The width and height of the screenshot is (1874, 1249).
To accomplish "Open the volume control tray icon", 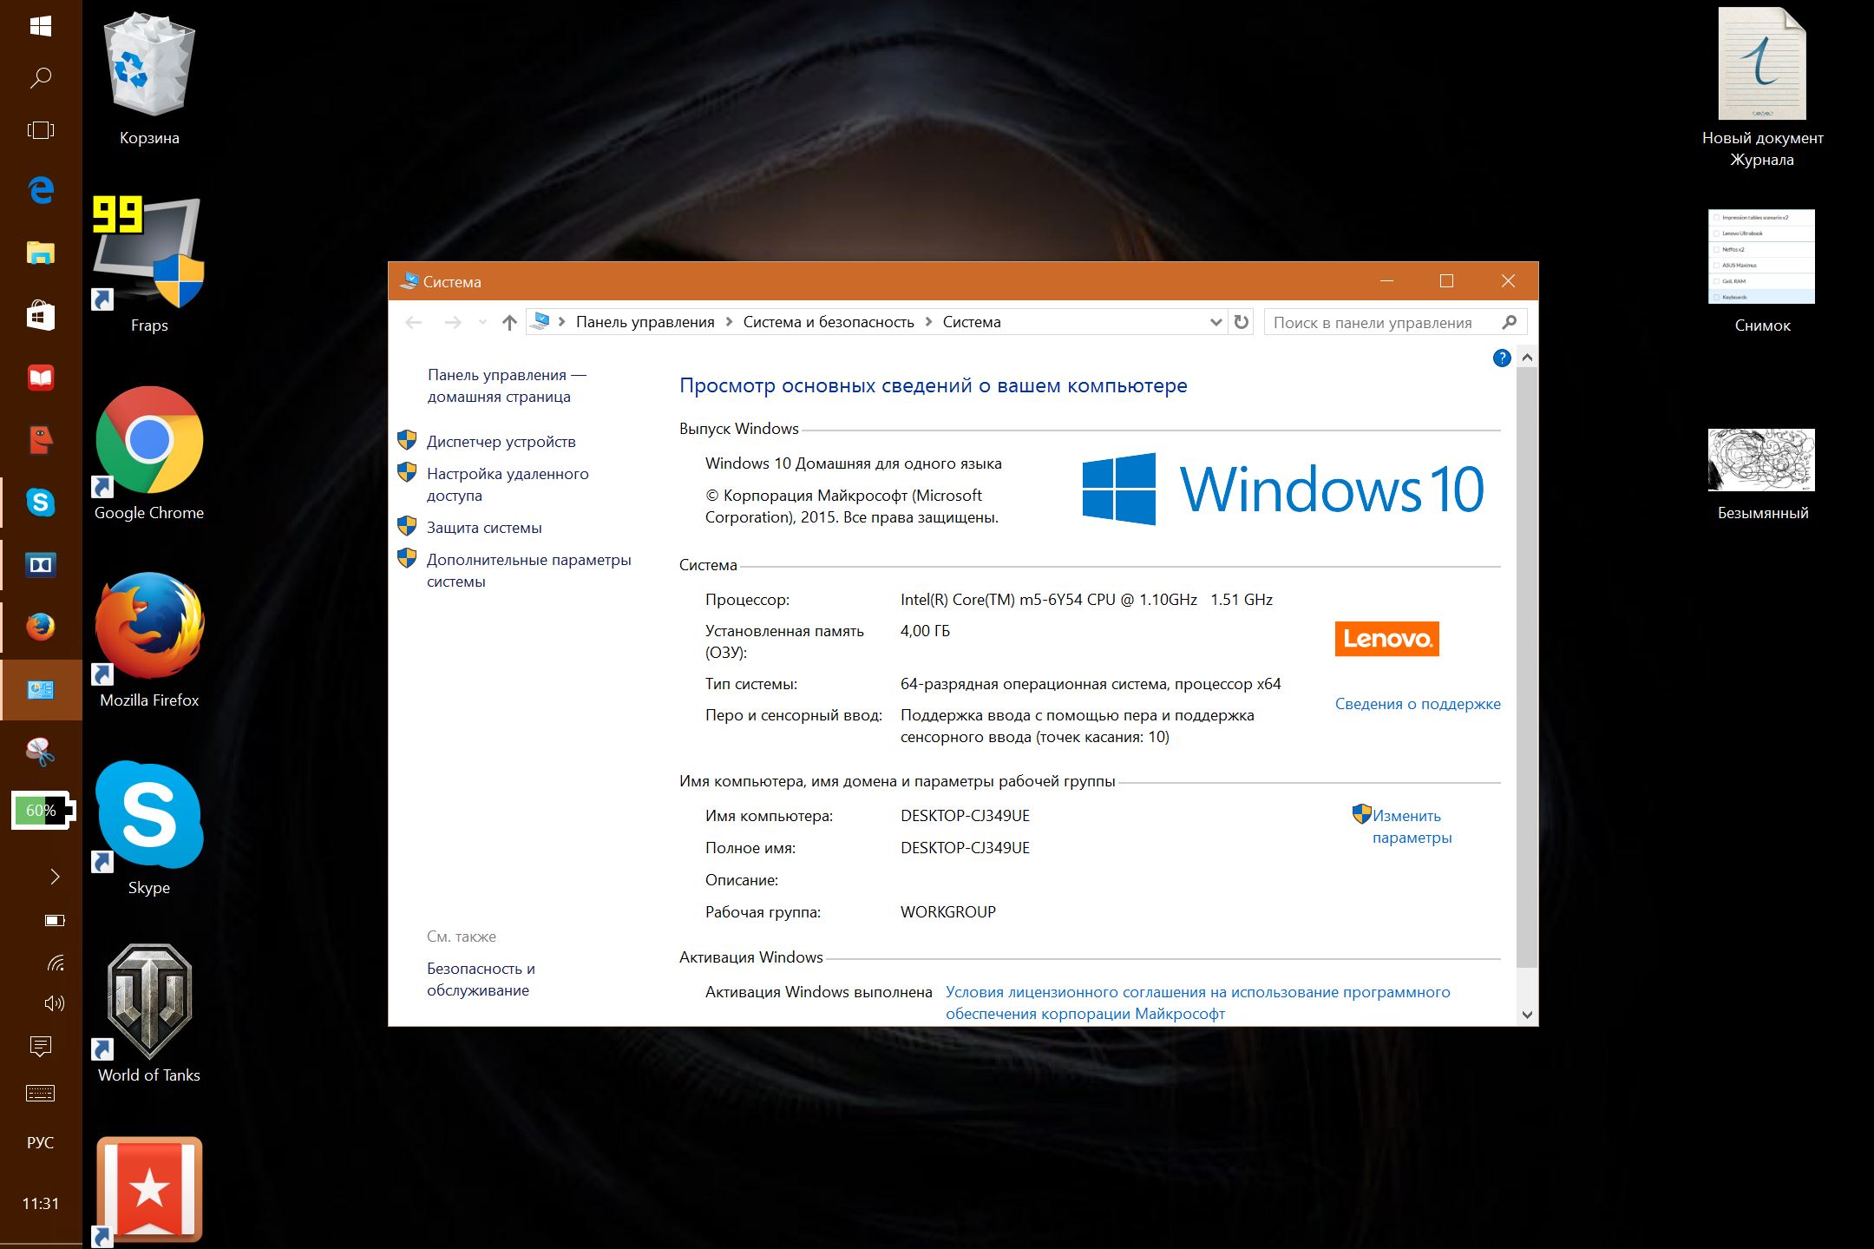I will 55,1003.
